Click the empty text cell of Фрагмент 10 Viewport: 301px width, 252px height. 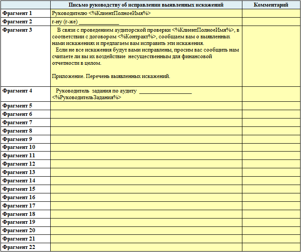146,147
